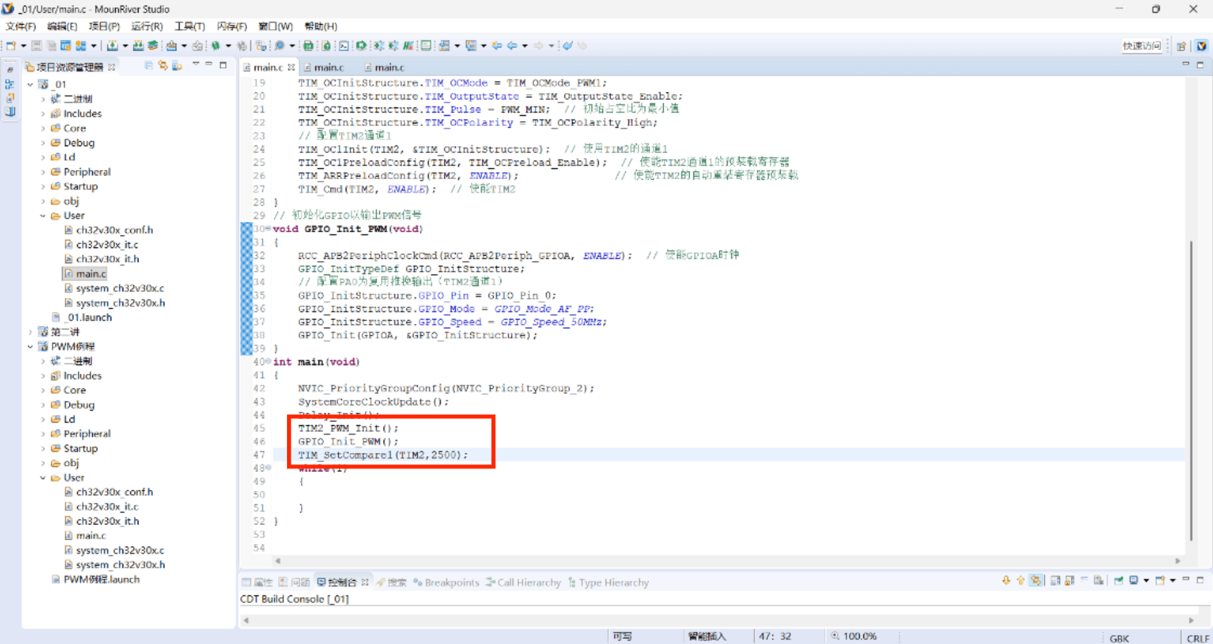1213x644 pixels.
Task: Click the back navigation arrow icon
Action: click(511, 46)
